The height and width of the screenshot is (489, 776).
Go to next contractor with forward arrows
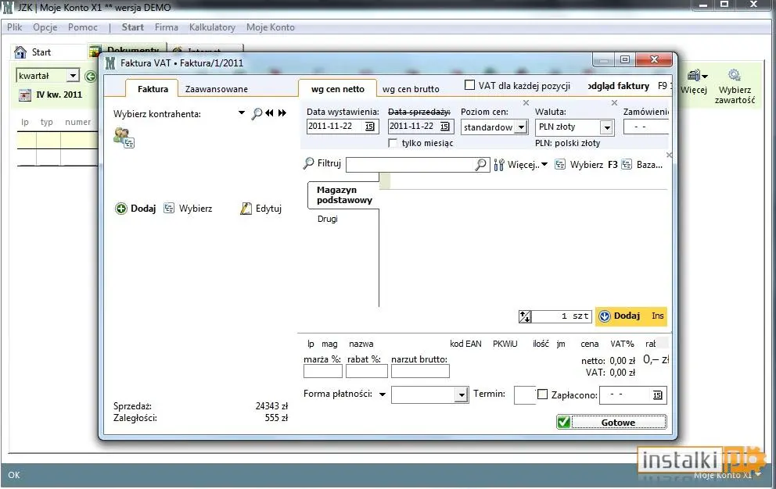(282, 113)
